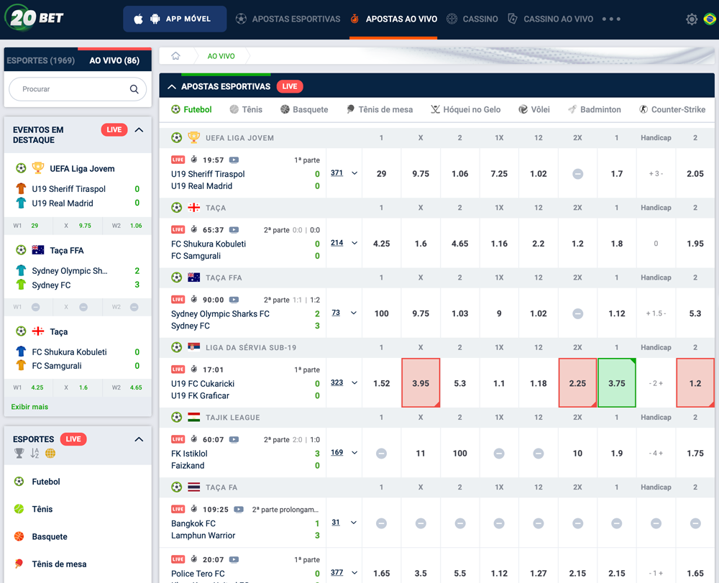Switch to Ao Vivo (86) tab
This screenshot has width=719, height=583.
point(114,60)
